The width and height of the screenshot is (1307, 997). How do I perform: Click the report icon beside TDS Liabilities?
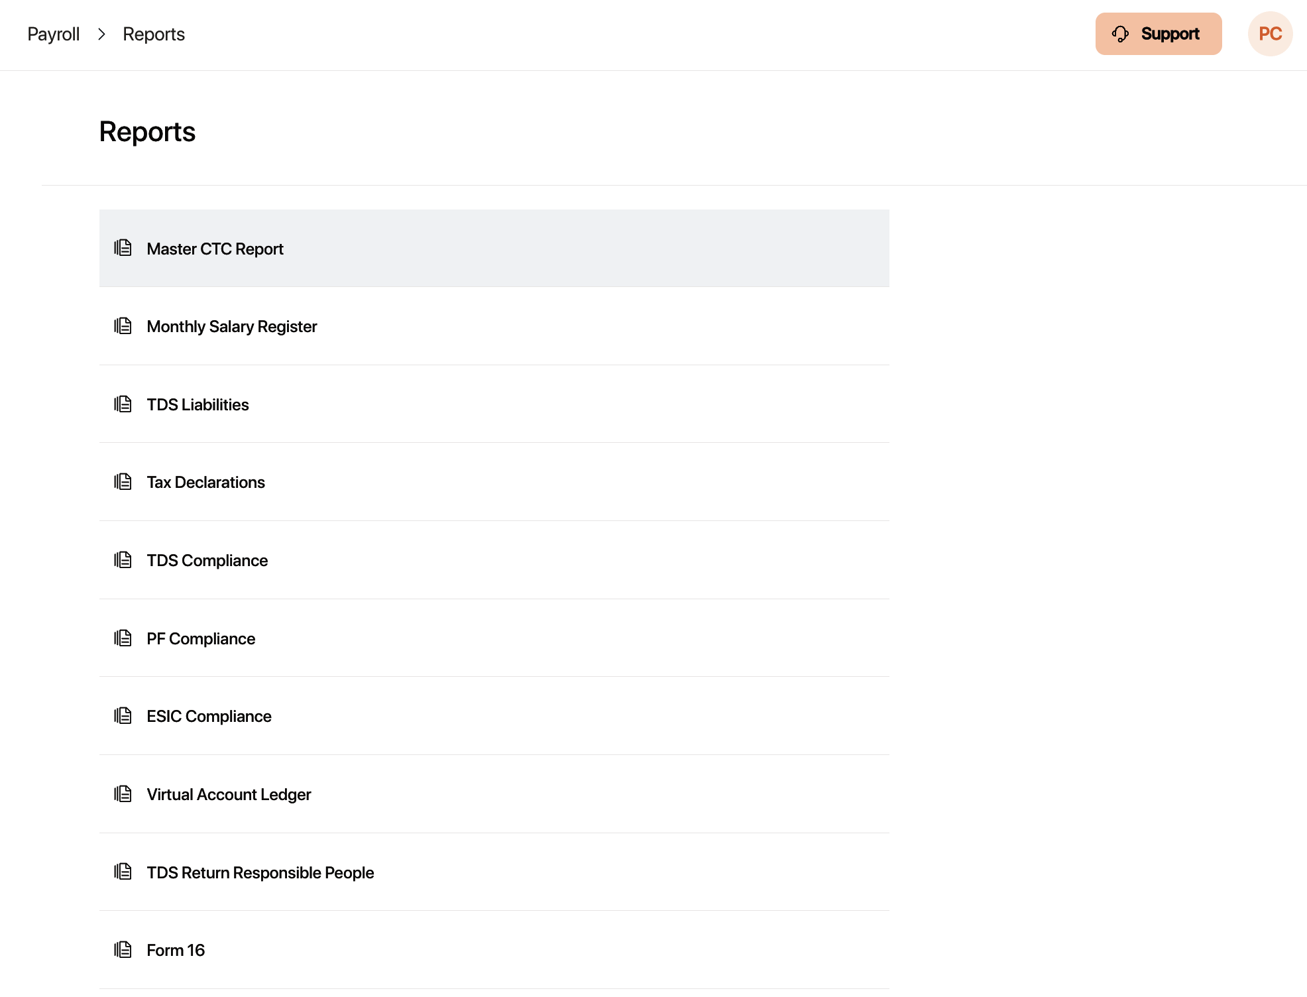coord(123,404)
